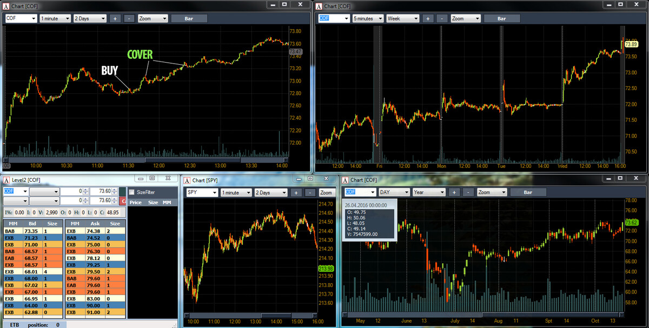
Task: Click the 73.89 price marker on the 5-minute chart
Action: point(631,44)
